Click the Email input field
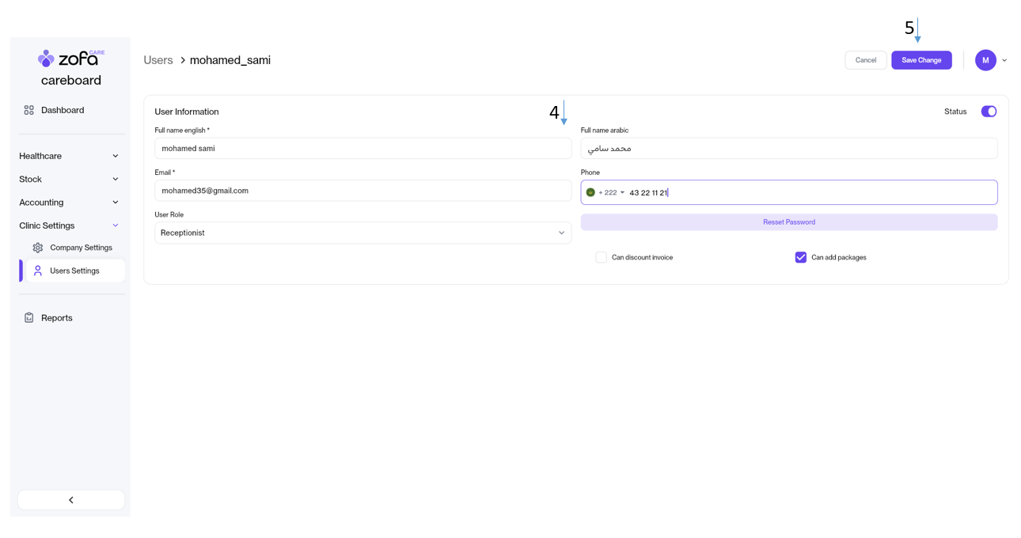 click(362, 191)
